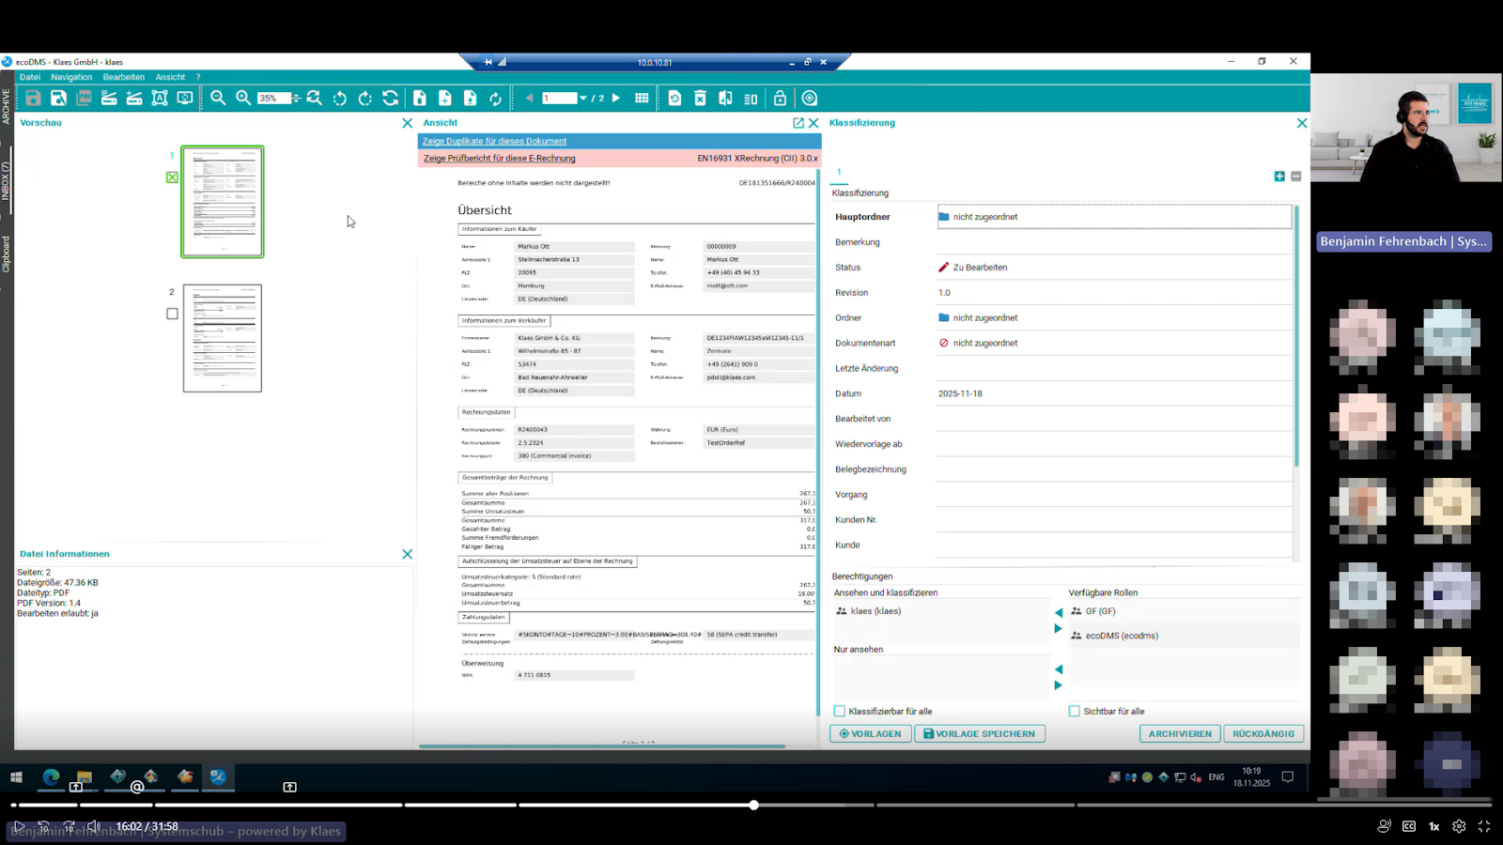This screenshot has width=1503, height=845.
Task: Click the lock document icon
Action: 780,98
